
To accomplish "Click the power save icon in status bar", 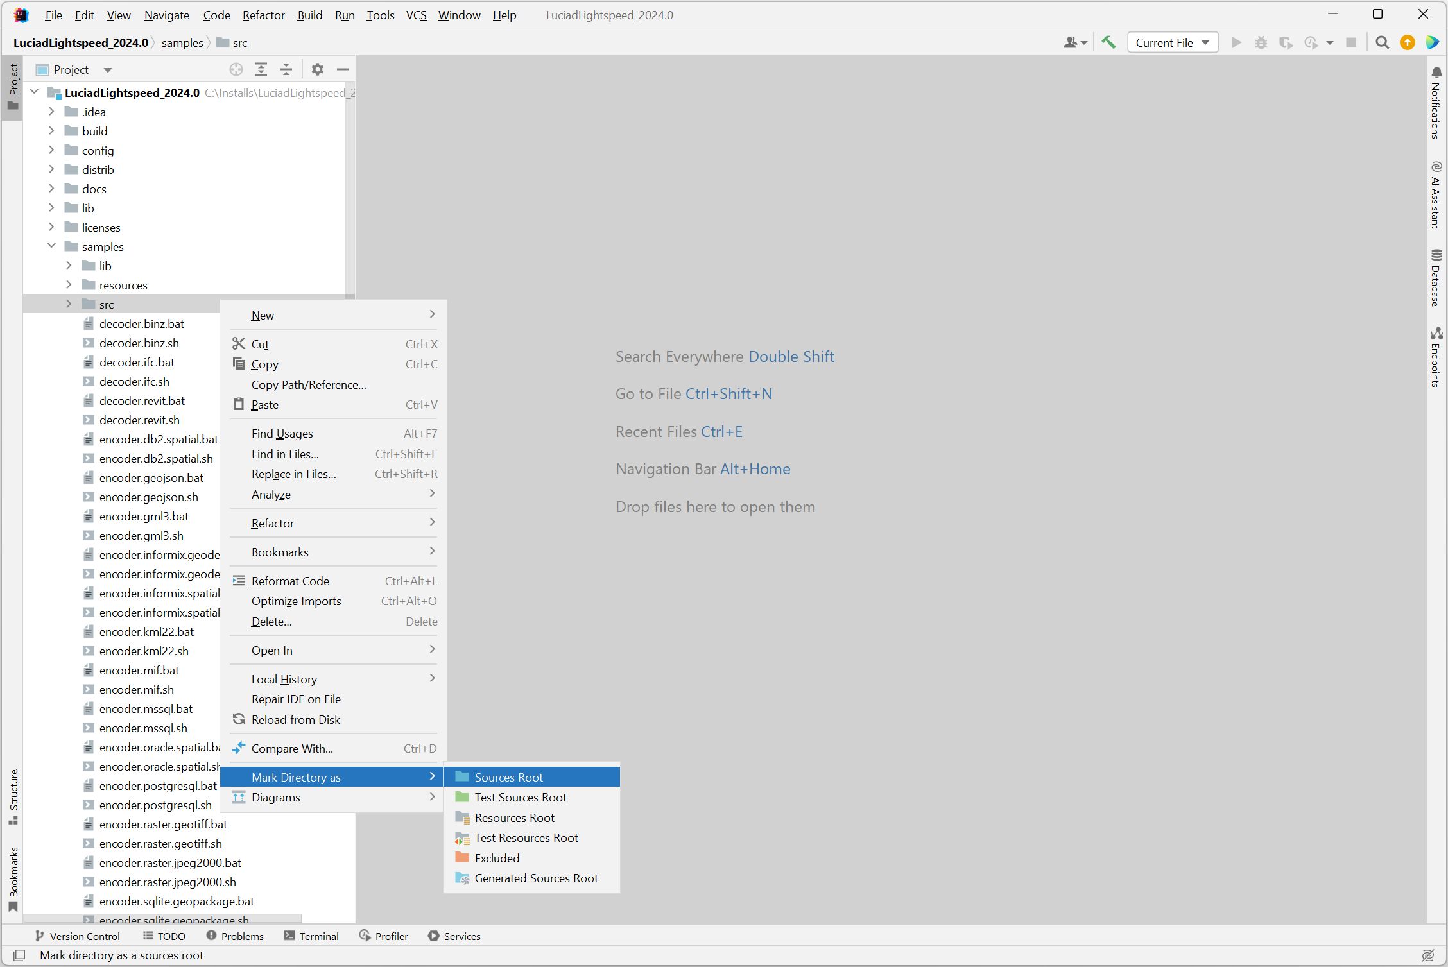I will pos(1427,955).
